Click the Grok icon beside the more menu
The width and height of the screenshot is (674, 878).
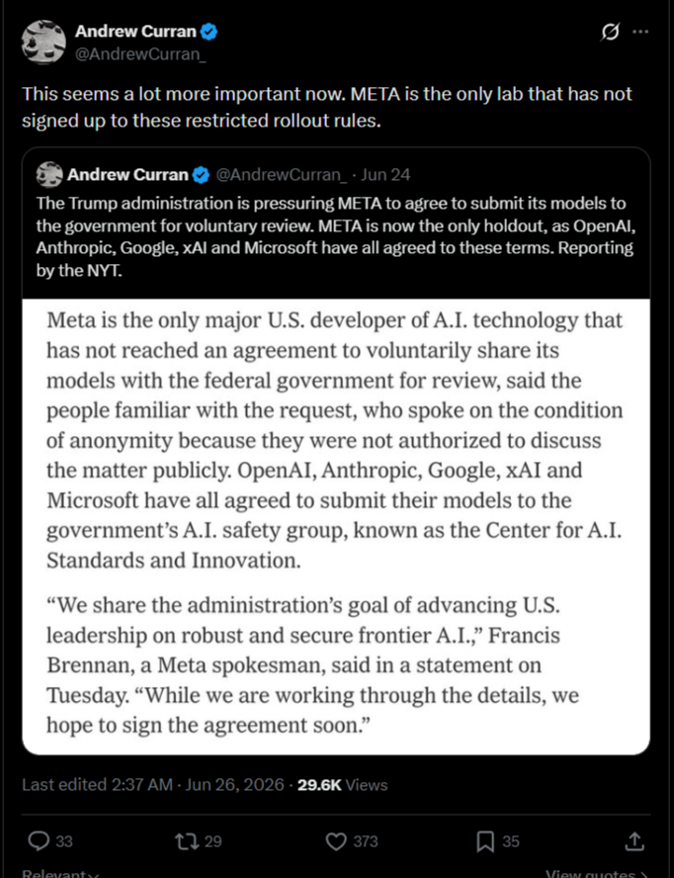610,32
